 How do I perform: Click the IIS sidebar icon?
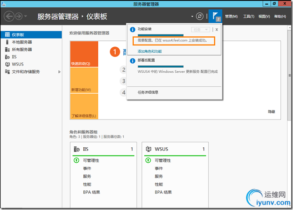[7, 57]
